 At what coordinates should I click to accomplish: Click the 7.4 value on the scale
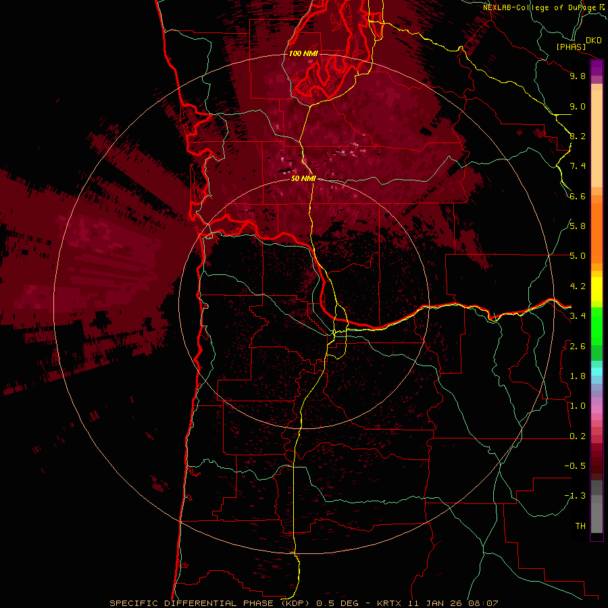click(x=578, y=166)
